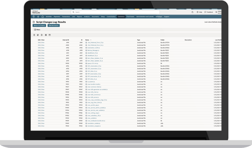
Task: Open the Documents menu
Action: point(95,17)
